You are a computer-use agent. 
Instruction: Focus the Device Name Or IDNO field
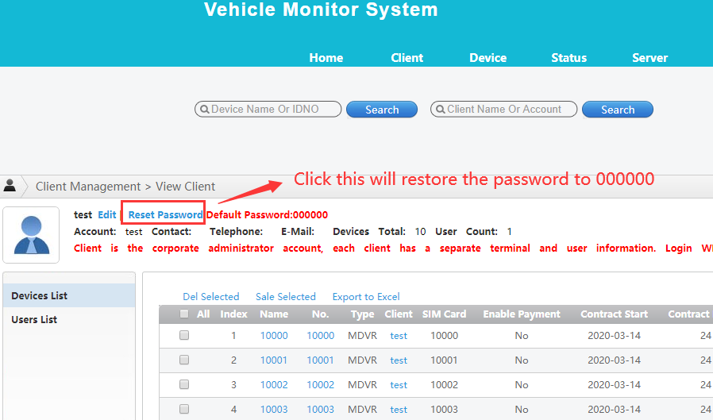(x=268, y=109)
